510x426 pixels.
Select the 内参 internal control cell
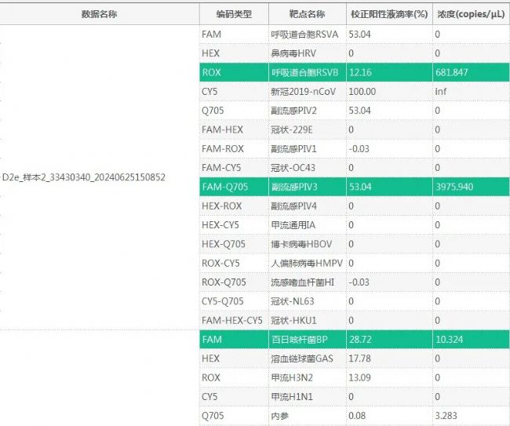[280, 416]
